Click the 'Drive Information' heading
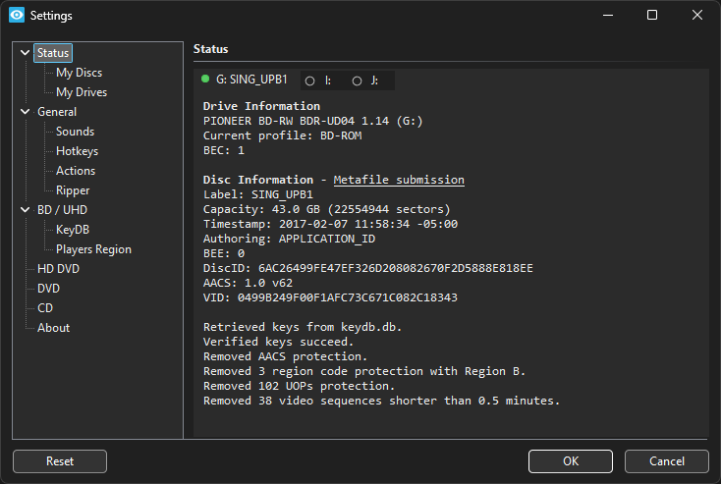721x484 pixels. coord(261,106)
